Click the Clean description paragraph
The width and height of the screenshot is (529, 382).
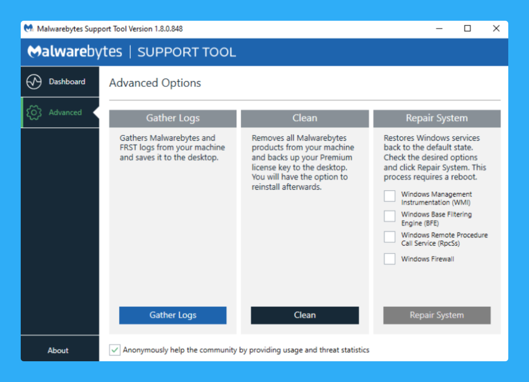[x=303, y=162]
